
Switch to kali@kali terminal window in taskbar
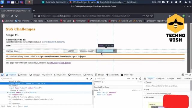(x=131, y=2)
